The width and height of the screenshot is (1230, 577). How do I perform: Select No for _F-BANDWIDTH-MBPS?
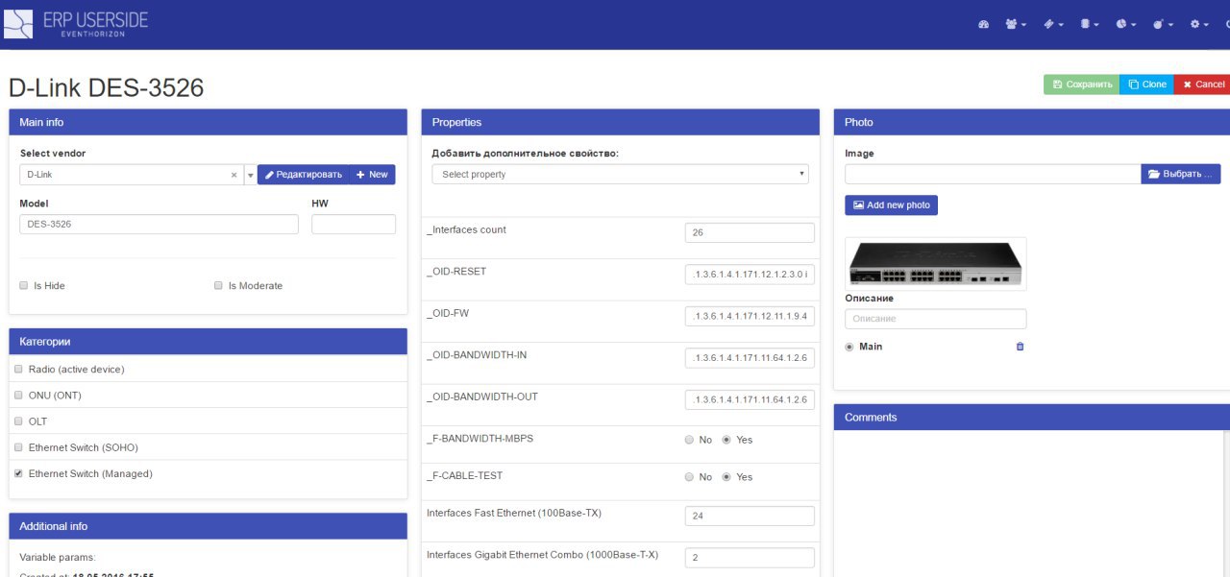coord(689,440)
